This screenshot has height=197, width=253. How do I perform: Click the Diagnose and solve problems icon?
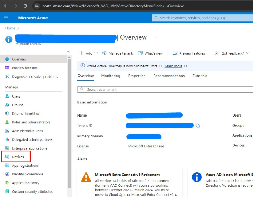[7, 76]
